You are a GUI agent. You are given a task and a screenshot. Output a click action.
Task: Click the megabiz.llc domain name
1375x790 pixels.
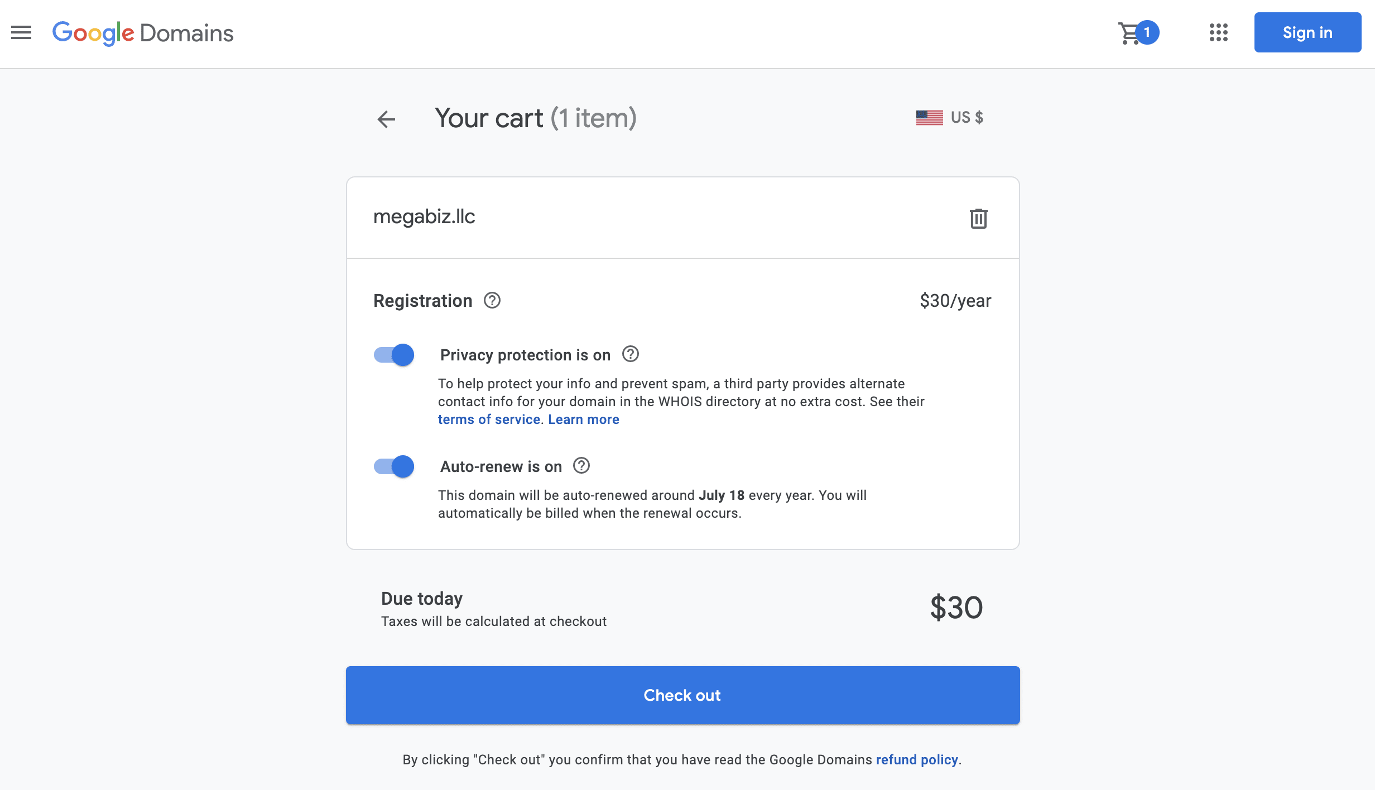click(x=424, y=216)
